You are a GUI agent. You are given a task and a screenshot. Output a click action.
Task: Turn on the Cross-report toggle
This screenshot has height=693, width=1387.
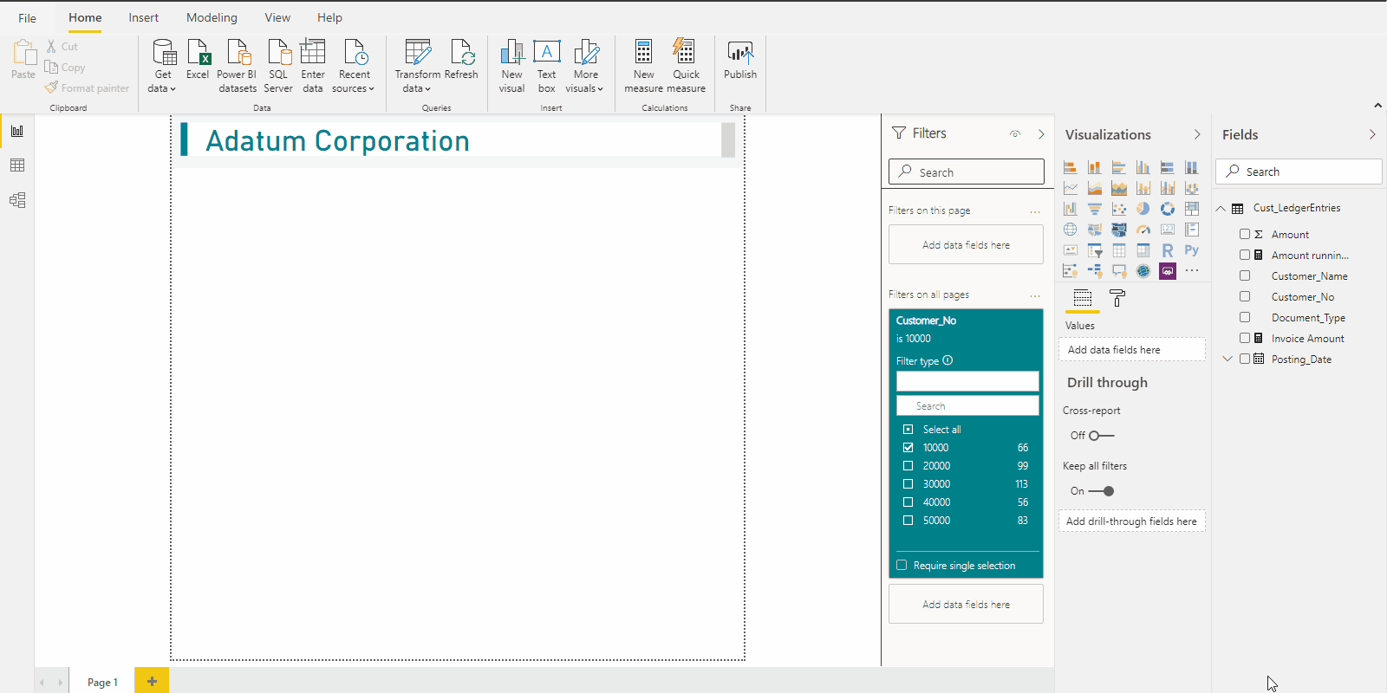[1101, 436]
